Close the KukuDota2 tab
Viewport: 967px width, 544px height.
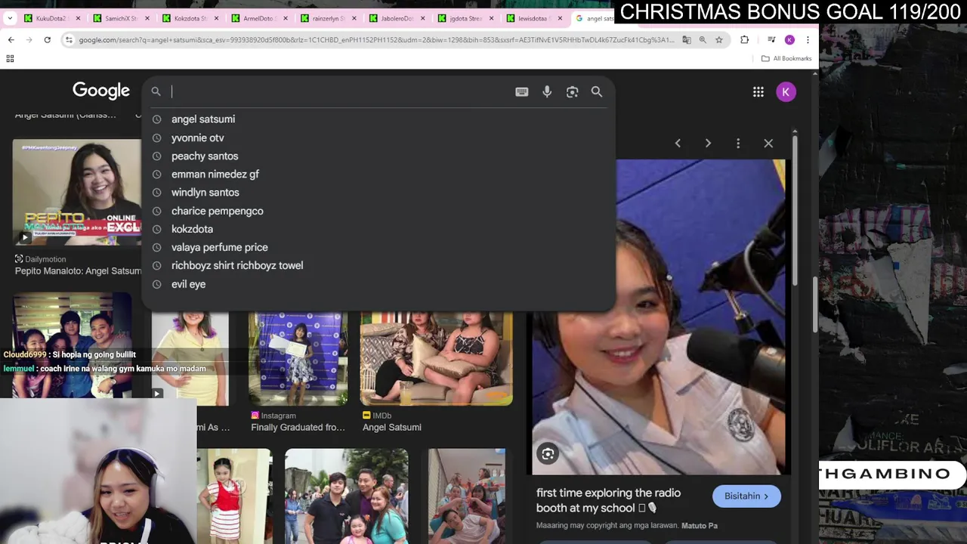pos(79,18)
